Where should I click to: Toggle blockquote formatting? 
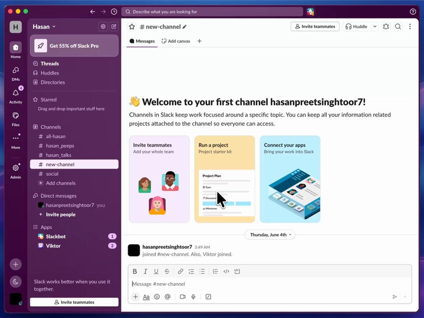(216, 271)
